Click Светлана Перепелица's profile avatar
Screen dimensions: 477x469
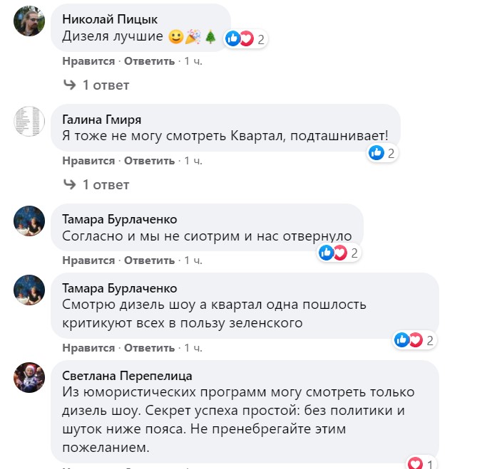pyautogui.click(x=30, y=377)
